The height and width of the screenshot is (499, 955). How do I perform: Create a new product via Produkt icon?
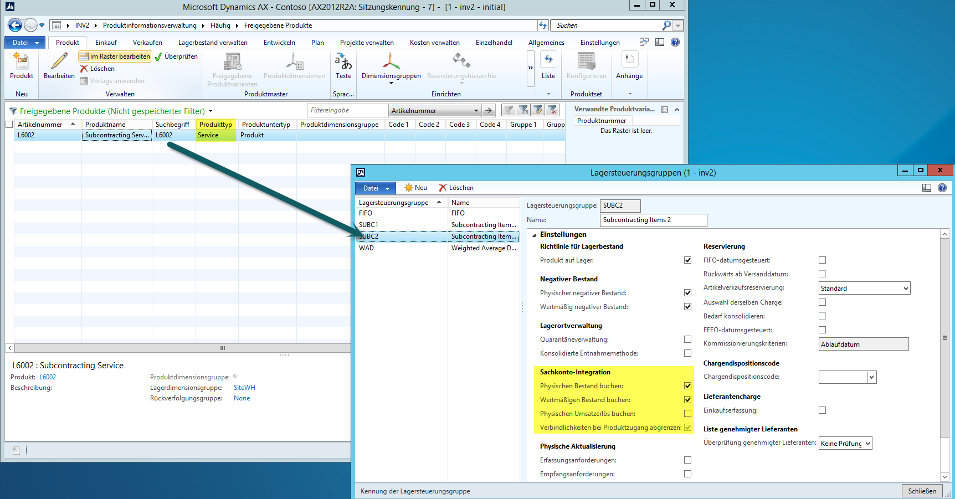21,62
